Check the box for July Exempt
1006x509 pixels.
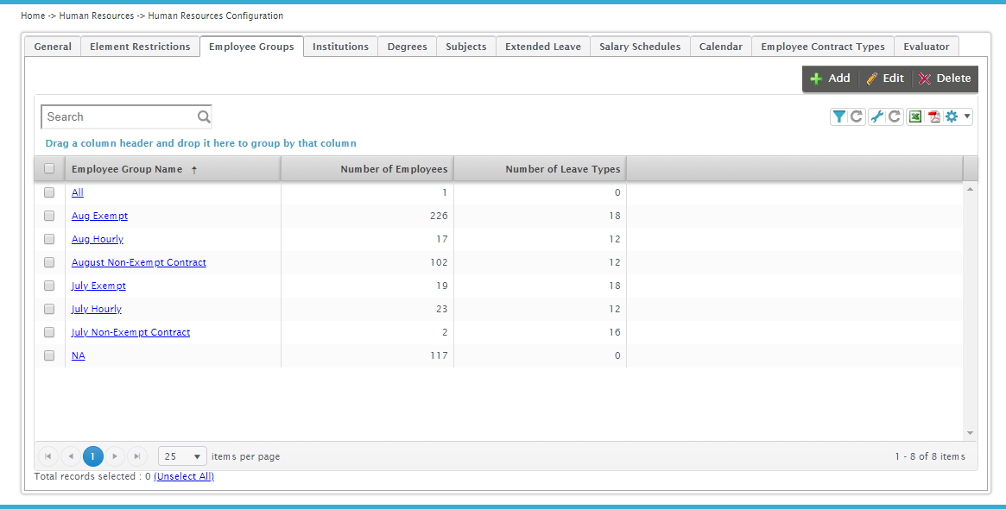pyautogui.click(x=49, y=286)
